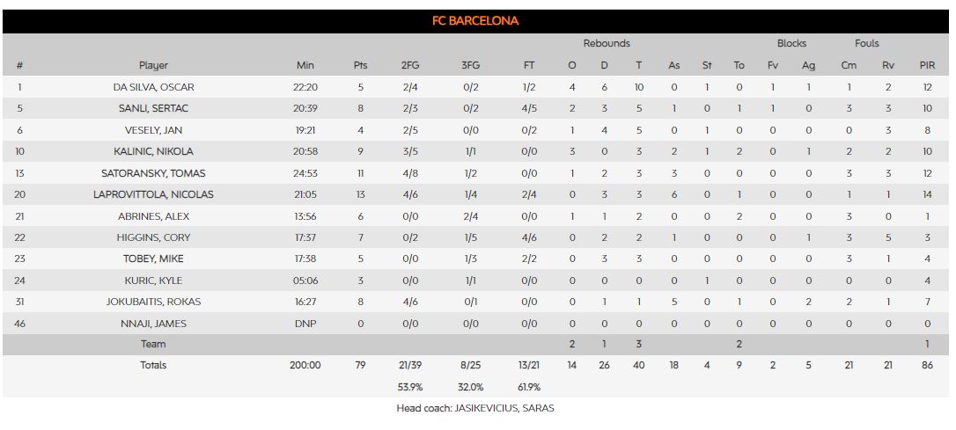View LAPROVITTOLA, NICOLAS profile

click(x=153, y=195)
